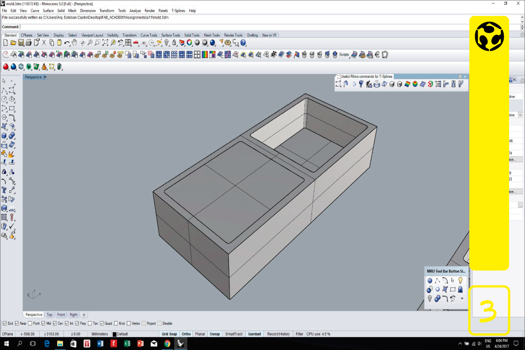
Task: Toggle Grid Snap in status bar
Action: click(x=169, y=334)
